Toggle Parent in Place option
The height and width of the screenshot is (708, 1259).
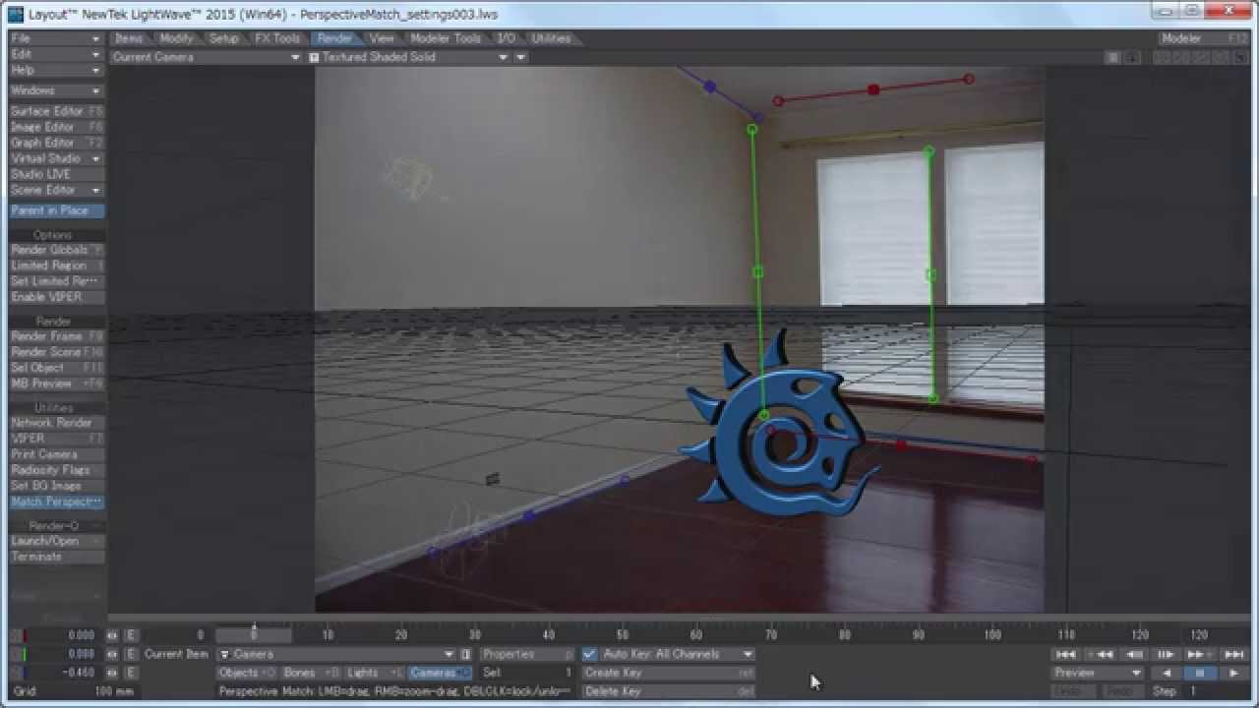click(56, 210)
